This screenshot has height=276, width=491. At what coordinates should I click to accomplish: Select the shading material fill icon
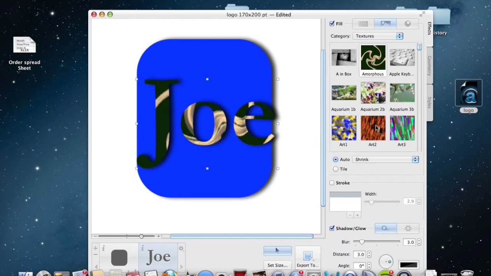[x=408, y=24]
